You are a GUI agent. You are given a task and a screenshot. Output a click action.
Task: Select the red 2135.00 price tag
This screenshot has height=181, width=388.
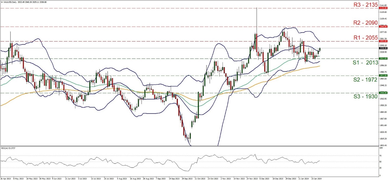(382, 8)
